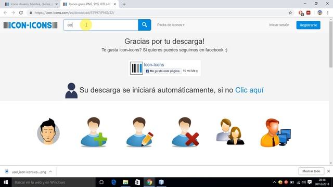Launch Microsoft Edge from taskbar
The image size is (333, 187).
point(113,182)
